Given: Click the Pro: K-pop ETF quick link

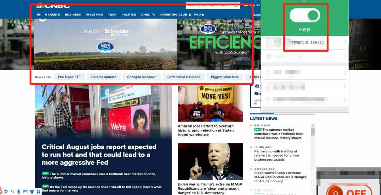Looking at the screenshot, I should point(69,77).
